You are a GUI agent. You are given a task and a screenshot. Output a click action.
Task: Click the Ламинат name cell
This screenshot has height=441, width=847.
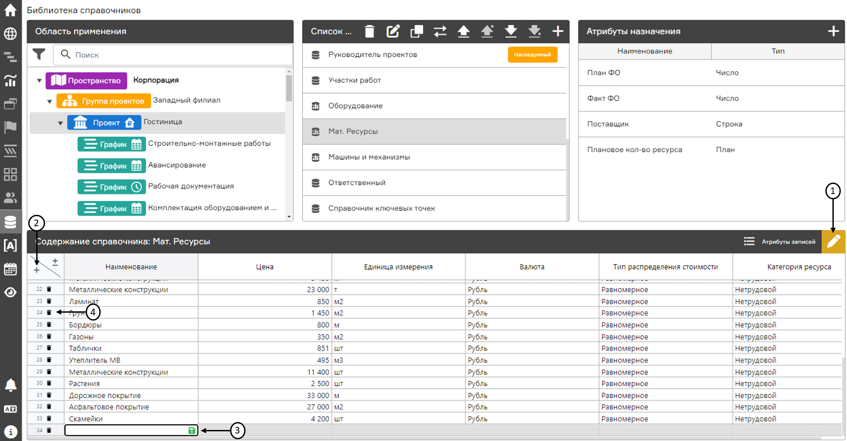click(x=131, y=302)
